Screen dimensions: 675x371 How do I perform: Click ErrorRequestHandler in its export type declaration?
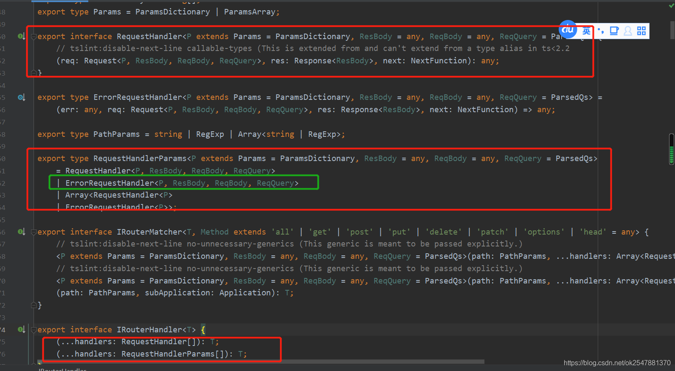coord(138,97)
